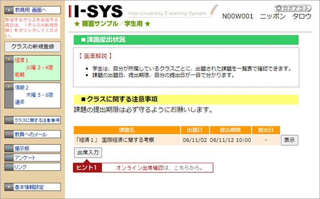The width and height of the screenshot is (320, 199).
Task: Select the 経済1 火曜 3・4限 class
Action: (32, 68)
